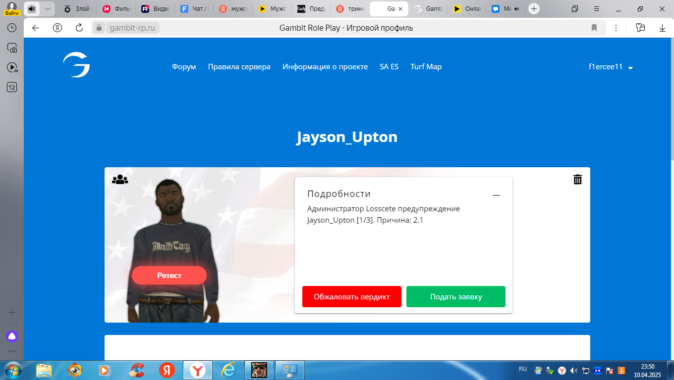Click the Обжаловать вердикт red button
674x380 pixels.
[x=351, y=297]
